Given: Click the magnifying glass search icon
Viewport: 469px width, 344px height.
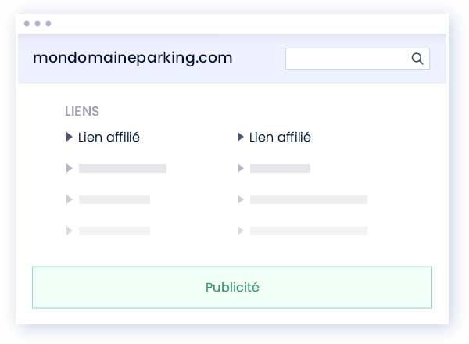Looking at the screenshot, I should tap(417, 59).
